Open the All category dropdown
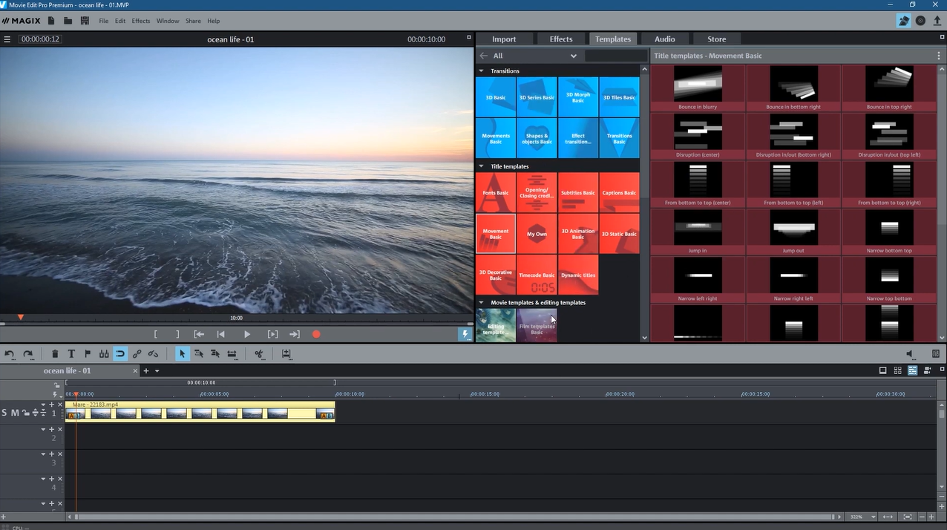The height and width of the screenshot is (530, 947). 573,56
